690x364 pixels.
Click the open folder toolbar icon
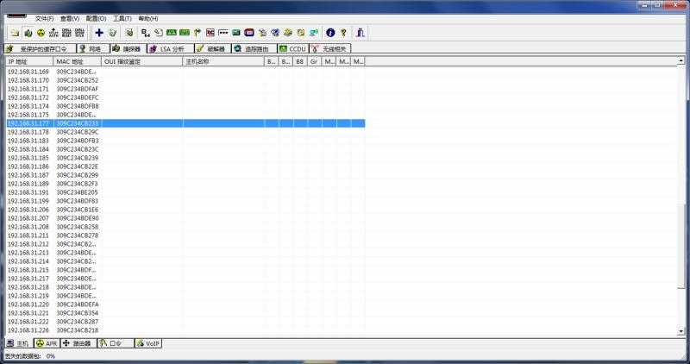coord(16,33)
